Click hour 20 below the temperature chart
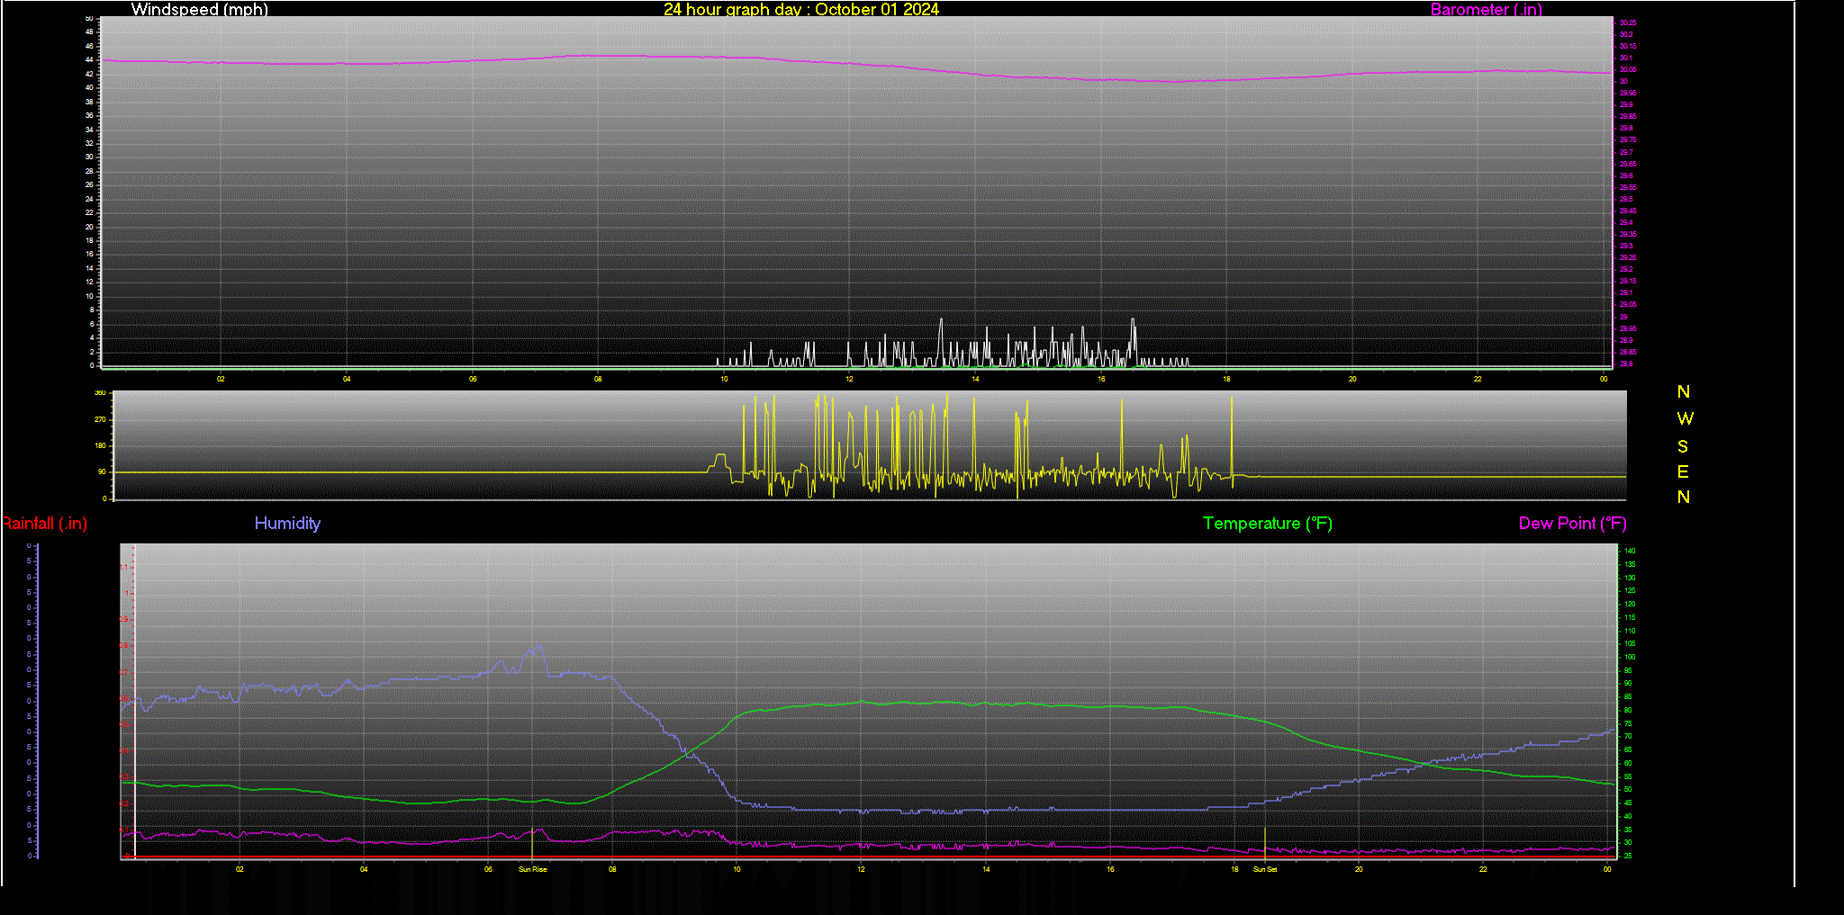Screen dimensions: 1844x915 coord(1359,869)
